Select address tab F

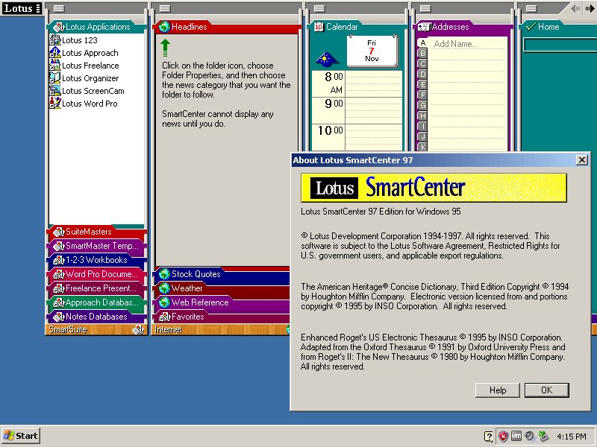coord(422,95)
